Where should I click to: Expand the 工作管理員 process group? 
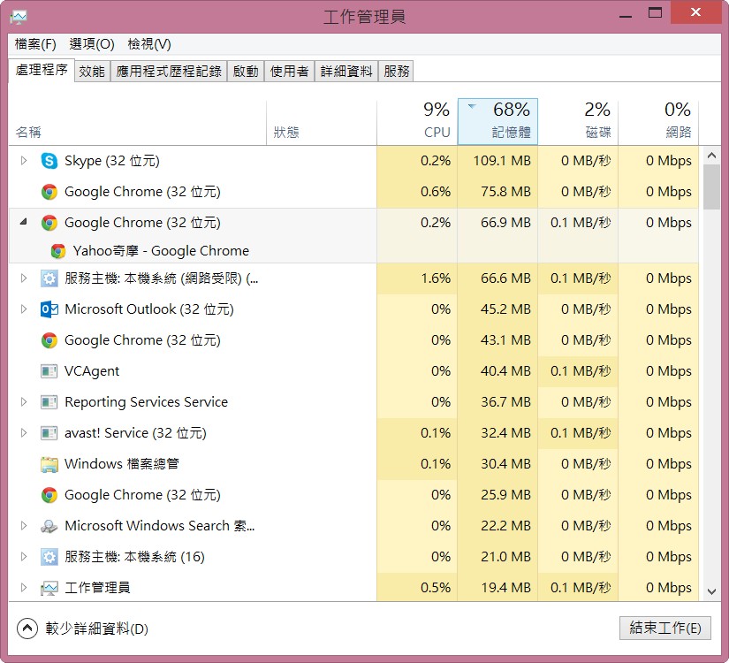tap(24, 588)
